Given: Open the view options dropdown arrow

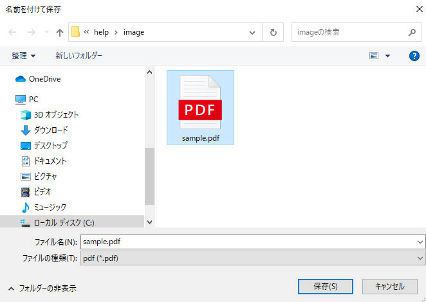Looking at the screenshot, I should click(x=387, y=56).
